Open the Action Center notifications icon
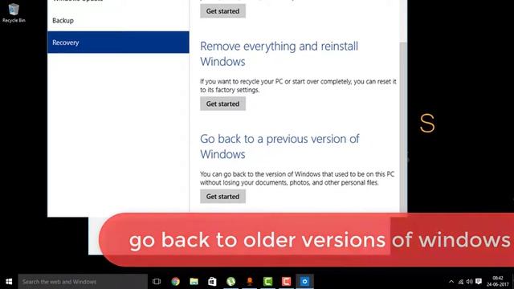 pos(479,282)
